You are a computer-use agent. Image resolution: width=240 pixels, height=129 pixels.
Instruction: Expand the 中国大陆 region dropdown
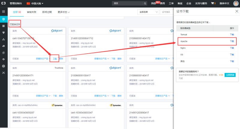pyautogui.click(x=35, y=4)
